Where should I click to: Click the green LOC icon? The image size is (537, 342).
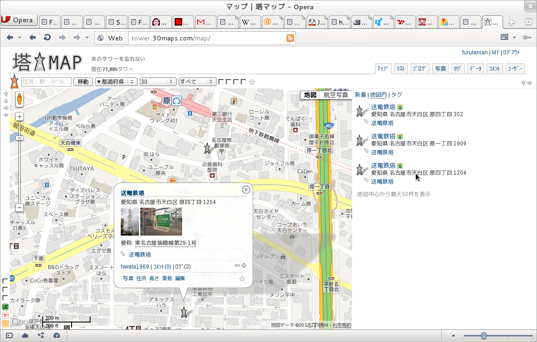coord(6,307)
